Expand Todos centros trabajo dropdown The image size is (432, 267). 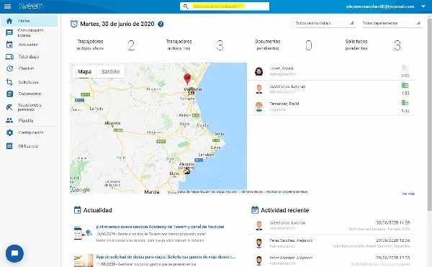click(x=324, y=23)
